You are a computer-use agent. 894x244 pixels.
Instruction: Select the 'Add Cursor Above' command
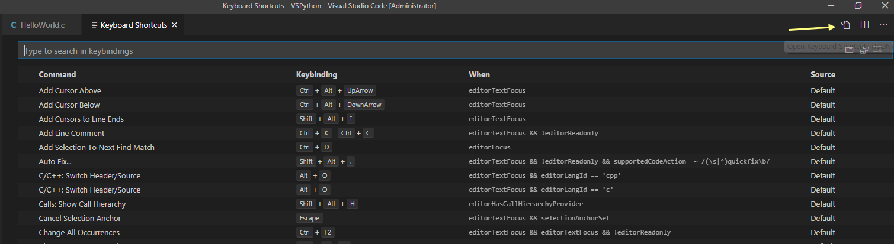coord(70,90)
